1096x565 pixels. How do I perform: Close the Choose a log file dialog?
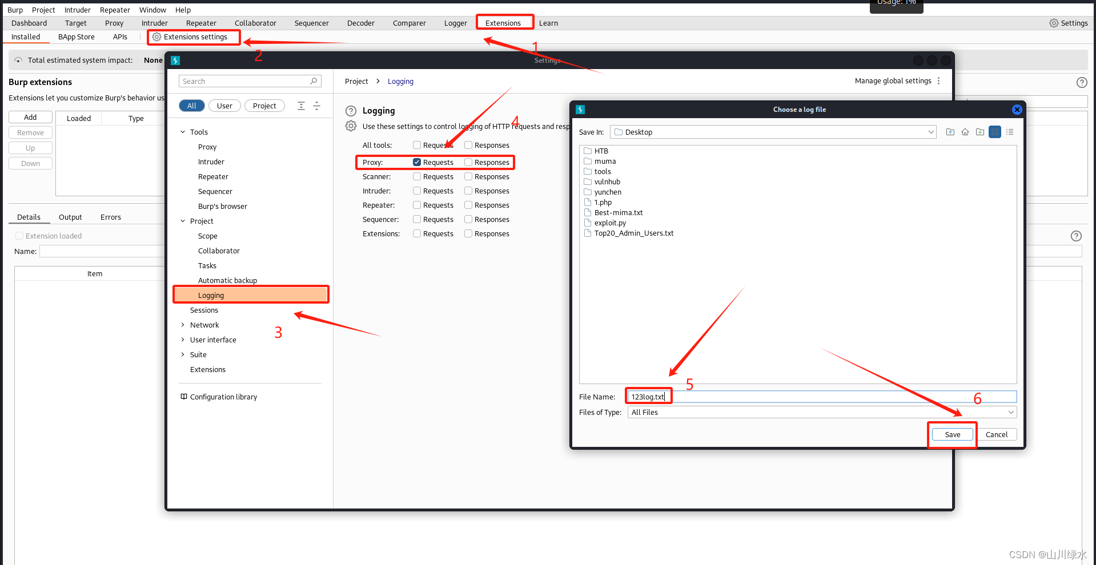point(1017,110)
